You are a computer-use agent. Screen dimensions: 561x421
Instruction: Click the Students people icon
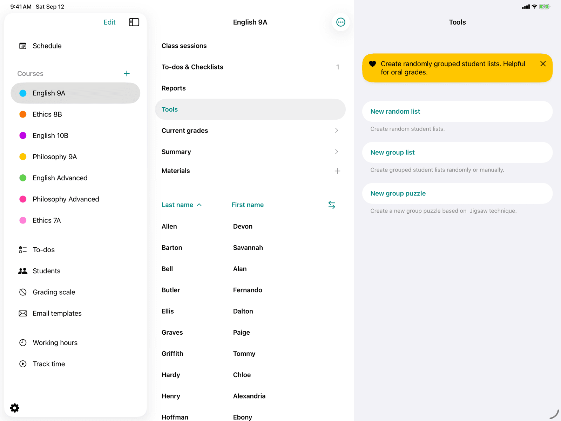click(23, 271)
